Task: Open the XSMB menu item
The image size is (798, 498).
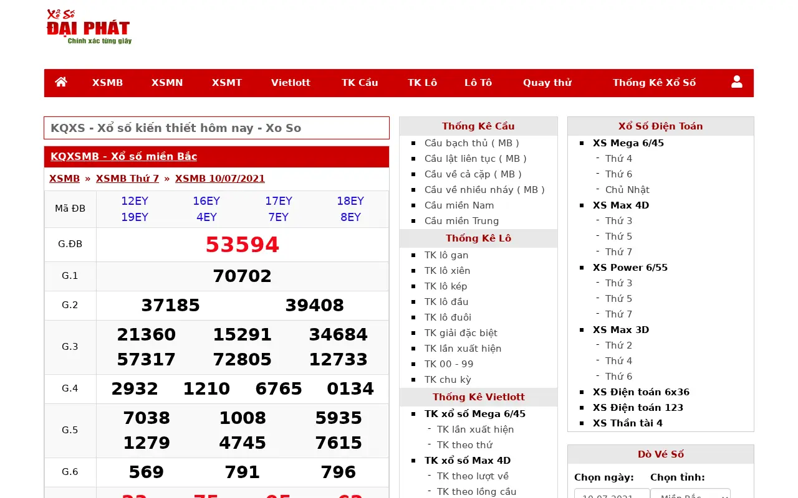Action: click(107, 83)
